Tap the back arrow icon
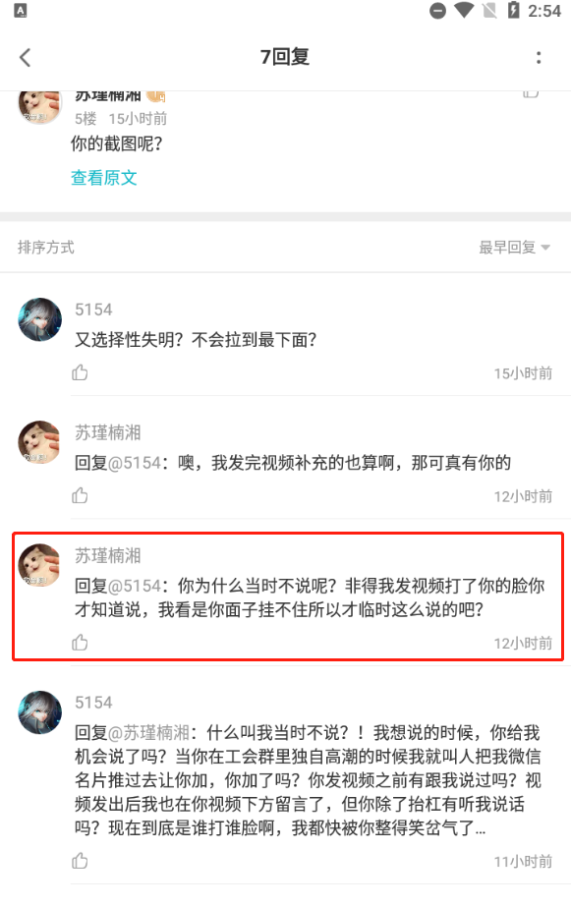This screenshot has width=571, height=907. point(25,57)
